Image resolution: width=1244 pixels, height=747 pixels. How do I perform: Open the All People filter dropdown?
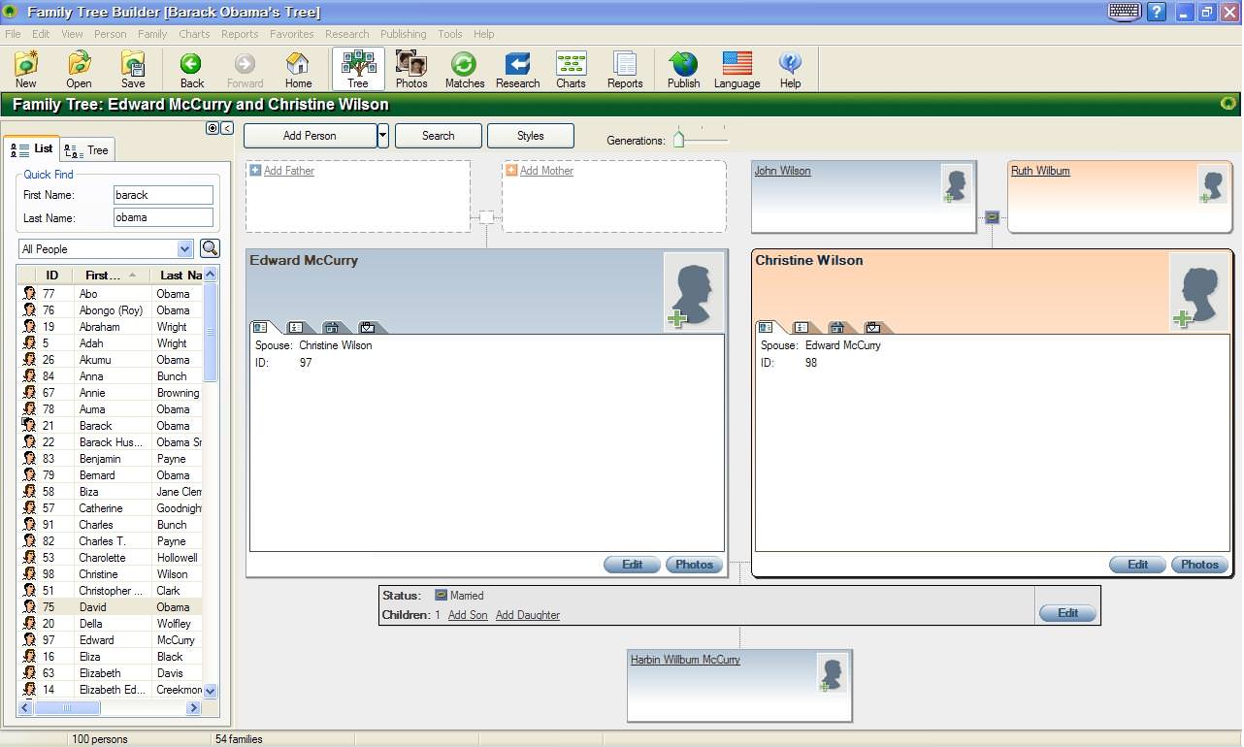(x=185, y=249)
